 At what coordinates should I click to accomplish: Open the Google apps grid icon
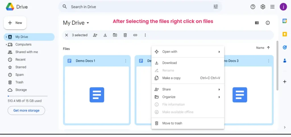pos(273,7)
